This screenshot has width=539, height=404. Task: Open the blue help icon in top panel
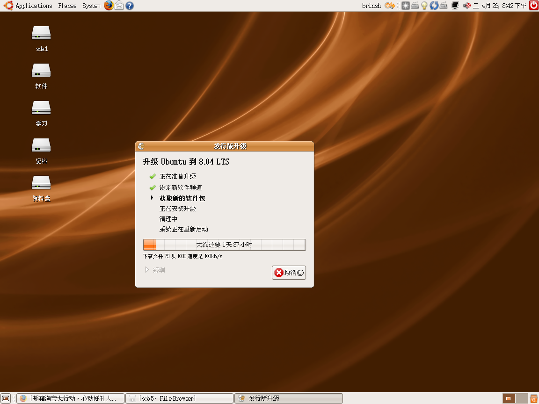(x=130, y=6)
